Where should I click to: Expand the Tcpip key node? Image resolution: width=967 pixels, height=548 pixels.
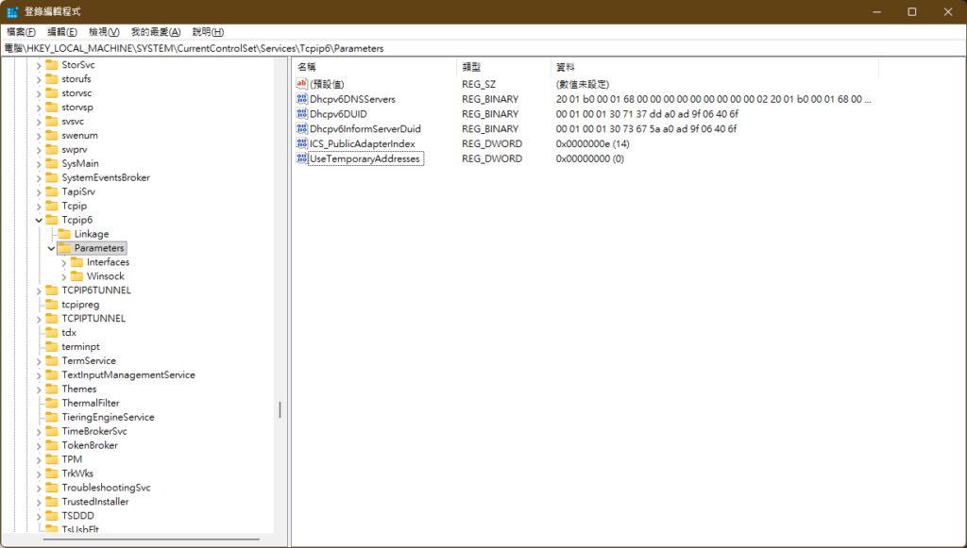pyautogui.click(x=39, y=206)
